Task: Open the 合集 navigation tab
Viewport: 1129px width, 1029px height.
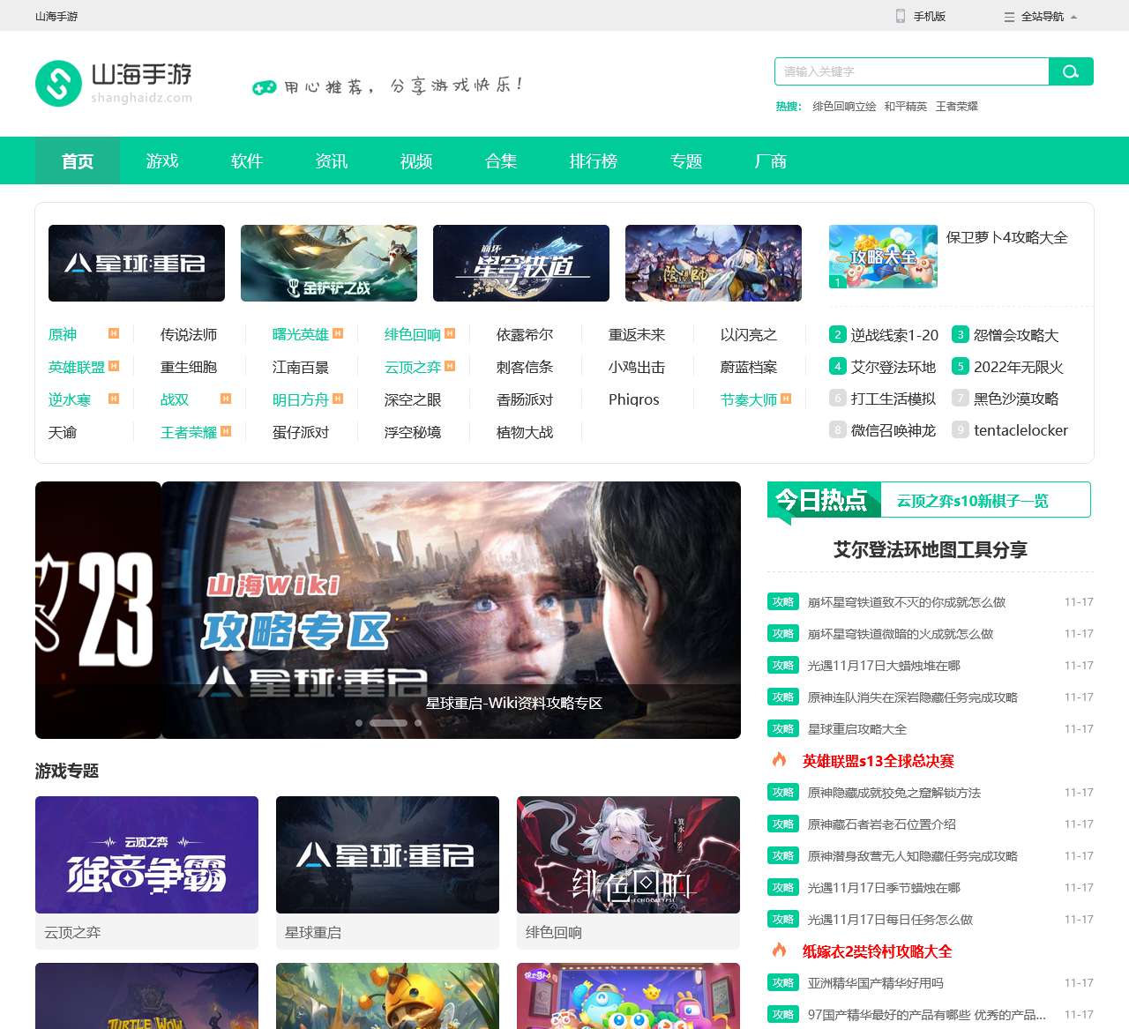Action: [x=501, y=160]
